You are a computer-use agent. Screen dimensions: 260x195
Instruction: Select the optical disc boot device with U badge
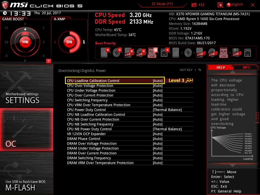click(117, 52)
